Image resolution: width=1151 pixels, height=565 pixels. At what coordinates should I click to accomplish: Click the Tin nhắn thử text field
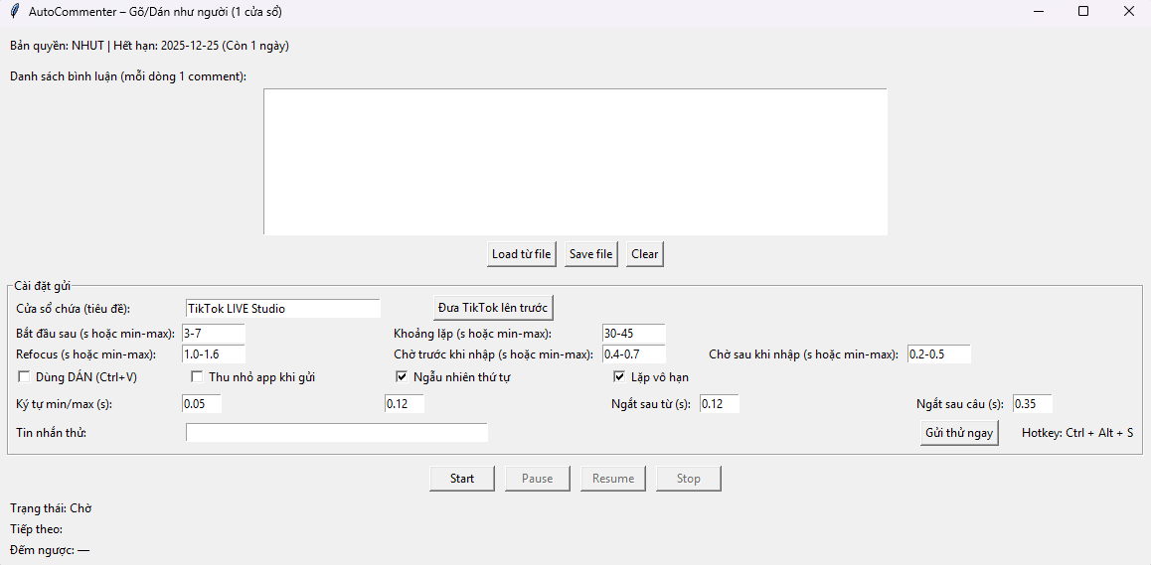click(x=336, y=433)
